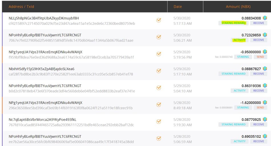Viewport: 271px width, 146px height.
Task: Click STAKING REWARD tag on 0.08867827 row
Action: pyautogui.click(x=234, y=74)
